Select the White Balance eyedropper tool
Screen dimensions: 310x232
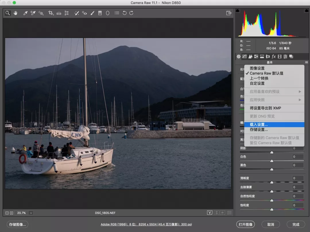point(25,13)
